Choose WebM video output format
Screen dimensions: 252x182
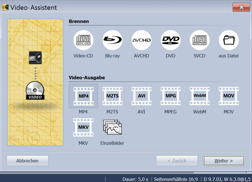tap(200, 96)
